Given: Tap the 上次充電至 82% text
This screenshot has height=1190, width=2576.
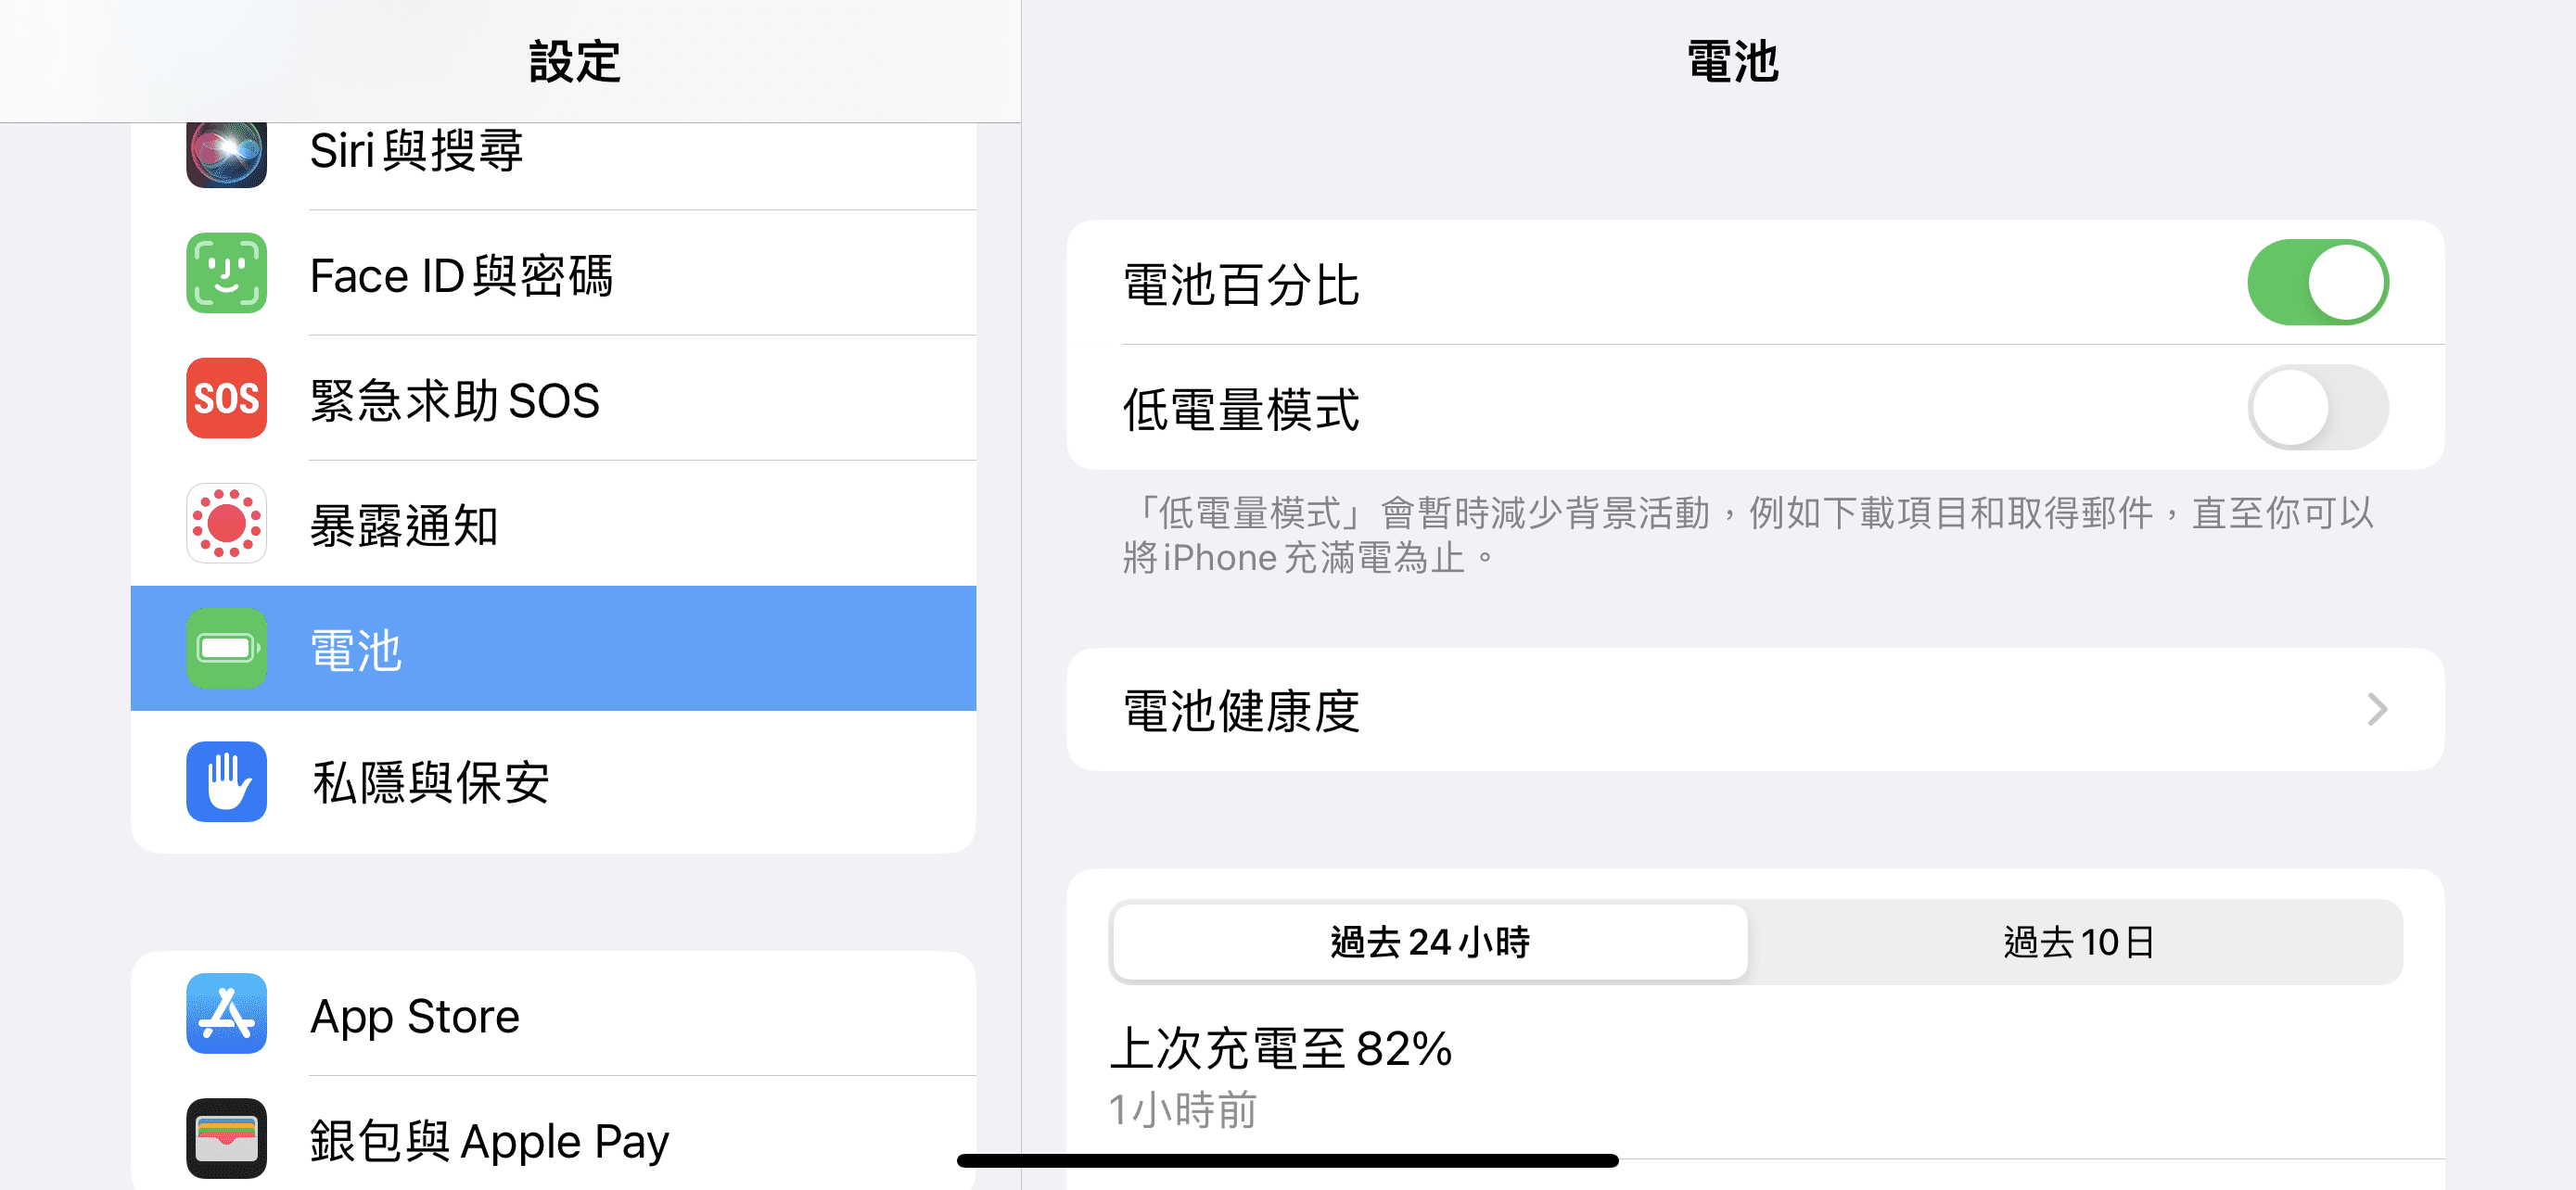Looking at the screenshot, I should tap(1281, 1049).
